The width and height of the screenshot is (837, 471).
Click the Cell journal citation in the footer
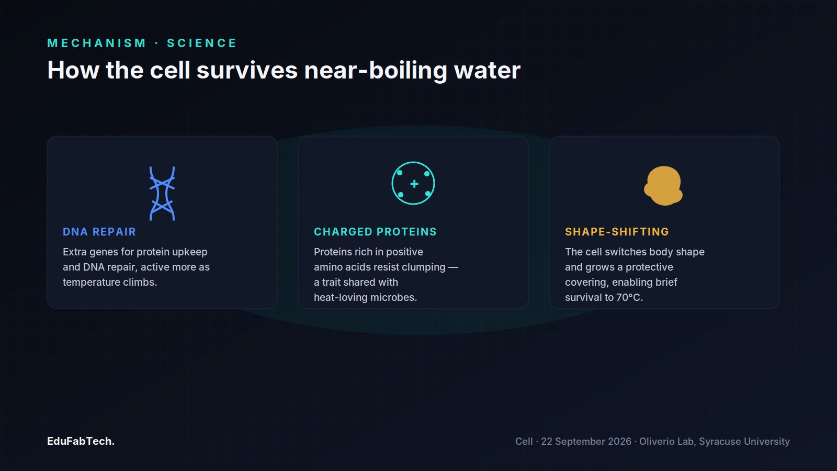coord(524,441)
